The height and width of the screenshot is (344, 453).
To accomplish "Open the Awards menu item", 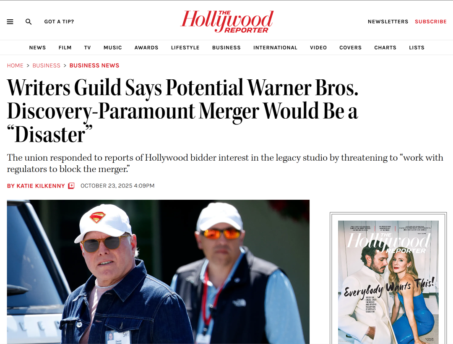I will point(146,48).
